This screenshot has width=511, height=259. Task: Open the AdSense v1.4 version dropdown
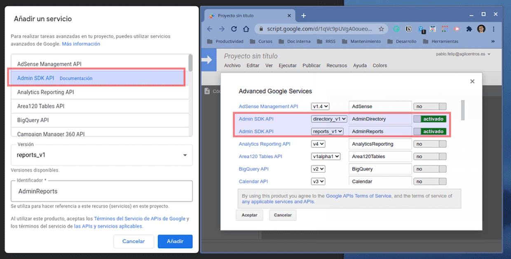tap(320, 106)
